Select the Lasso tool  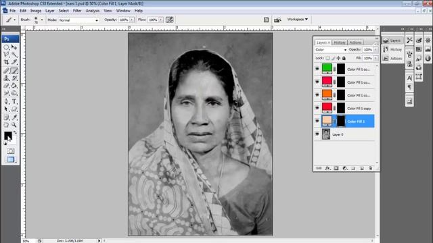(6, 55)
